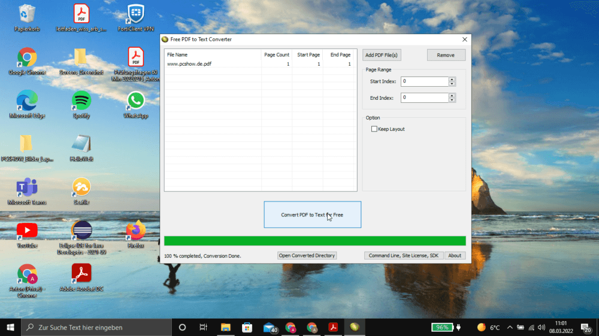Click weather 6°C in taskbar
The width and height of the screenshot is (599, 336).
click(489, 327)
